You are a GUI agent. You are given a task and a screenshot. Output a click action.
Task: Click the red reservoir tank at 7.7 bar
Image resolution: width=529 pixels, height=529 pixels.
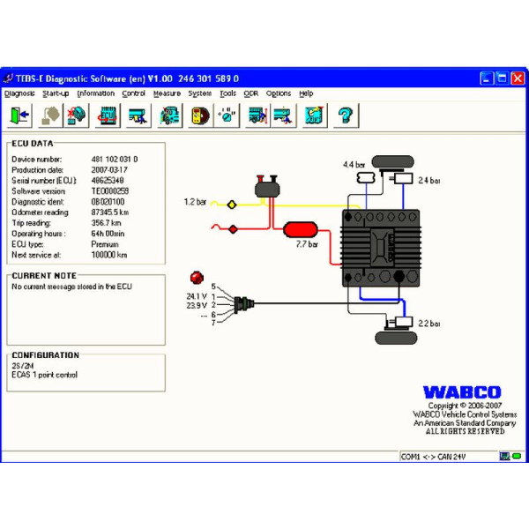(305, 230)
